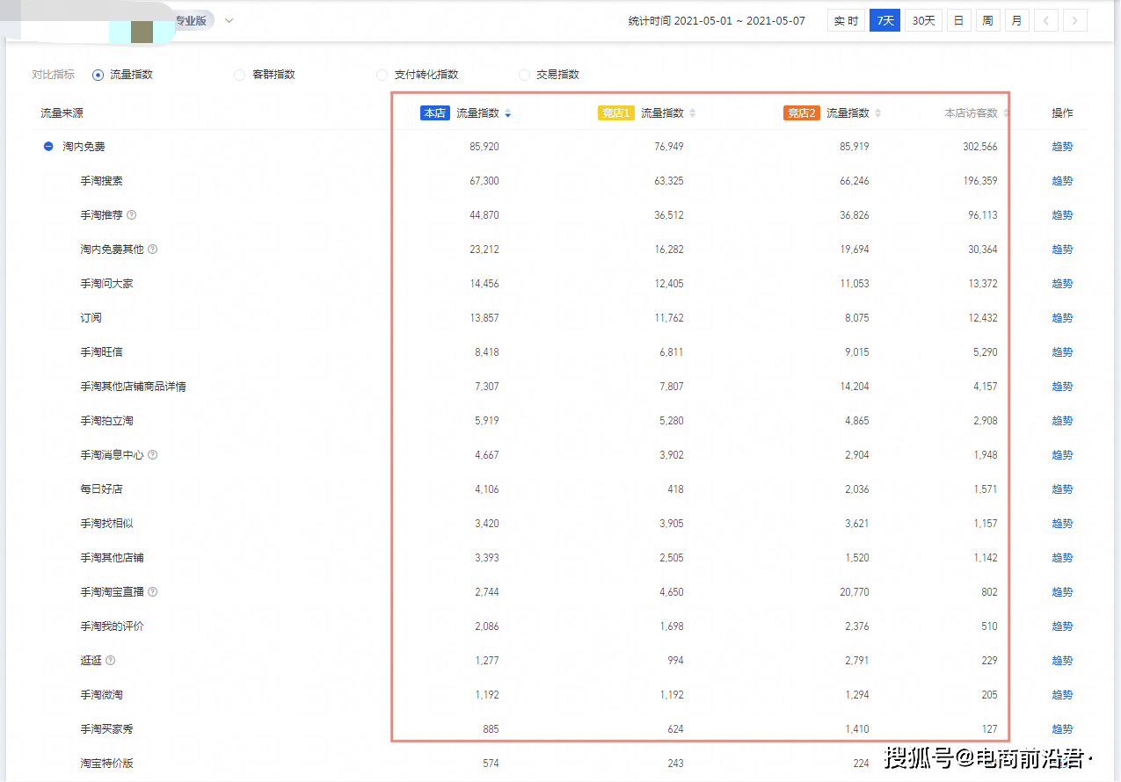Click the sort icon on 本店访客数 column
Image resolution: width=1121 pixels, height=782 pixels.
pos(1005,112)
